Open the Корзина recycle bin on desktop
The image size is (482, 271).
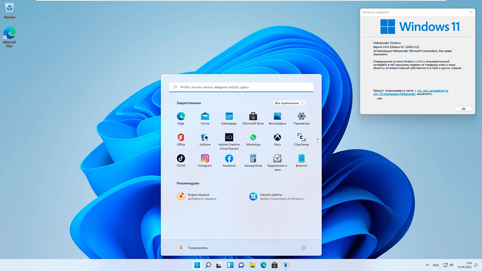point(9,10)
